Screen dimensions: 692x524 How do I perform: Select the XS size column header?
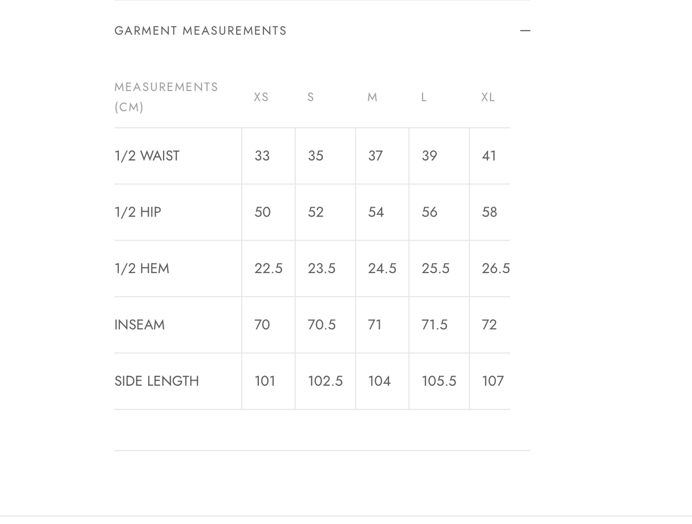click(x=261, y=97)
